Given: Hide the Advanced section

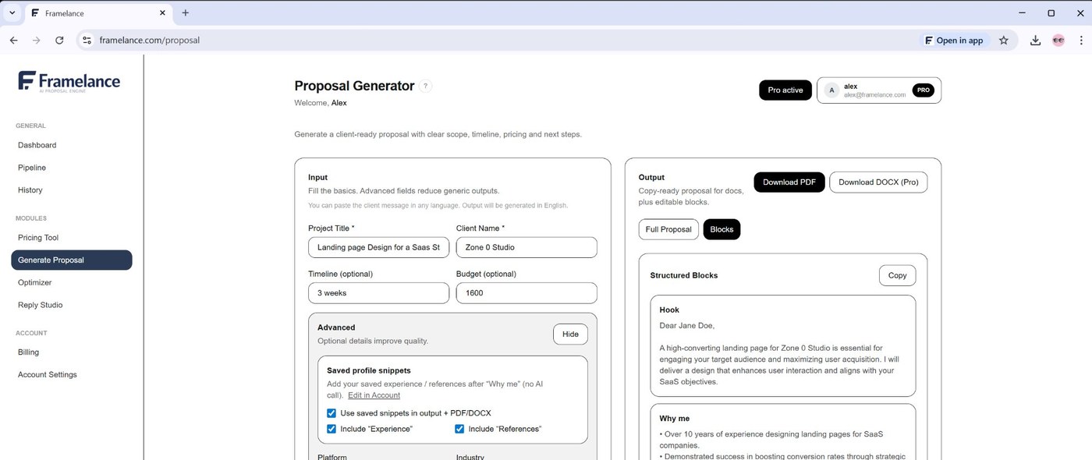Looking at the screenshot, I should tap(570, 334).
